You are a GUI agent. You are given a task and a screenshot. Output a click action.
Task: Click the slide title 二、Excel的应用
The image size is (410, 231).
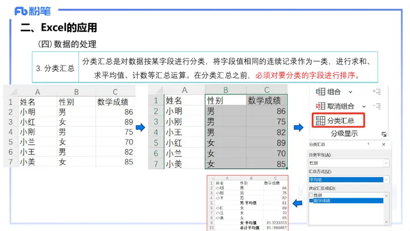[59, 27]
